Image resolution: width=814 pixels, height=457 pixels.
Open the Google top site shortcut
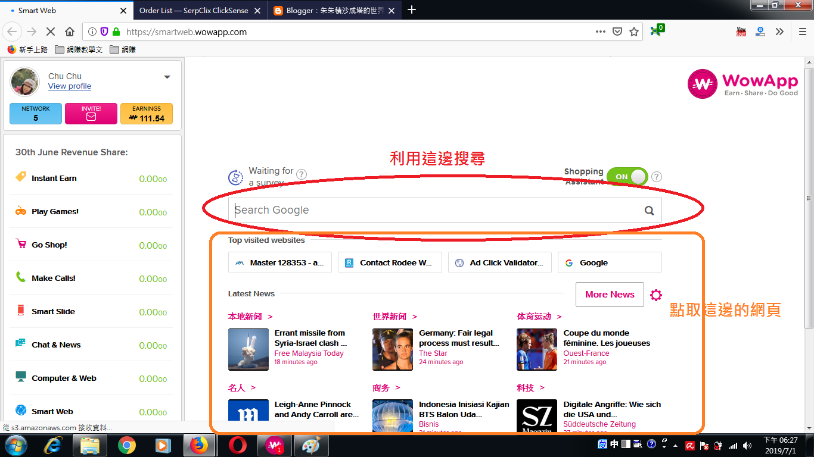[610, 262]
